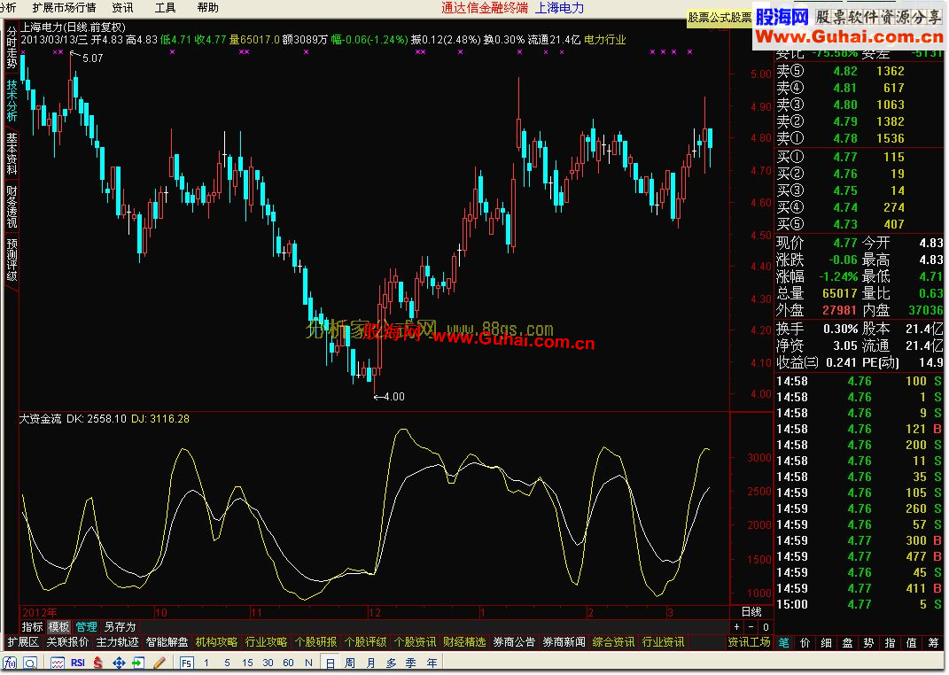Open 综合资讯 link
The height and width of the screenshot is (675, 949).
614,642
